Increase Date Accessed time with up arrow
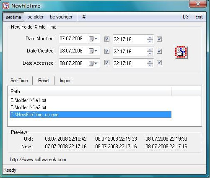This screenshot has height=178, width=210. 150,62
